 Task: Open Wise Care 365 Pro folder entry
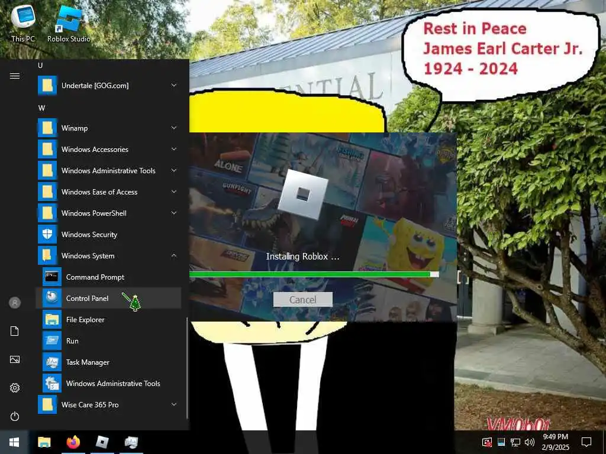(108, 404)
